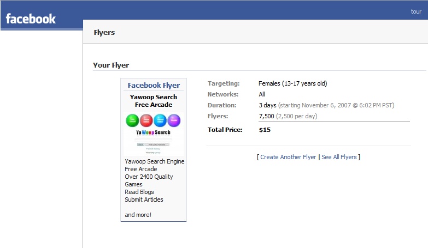Viewport: 428px width, 248px height.
Task: Click the Facebook Flyer heading
Action: [x=154, y=85]
